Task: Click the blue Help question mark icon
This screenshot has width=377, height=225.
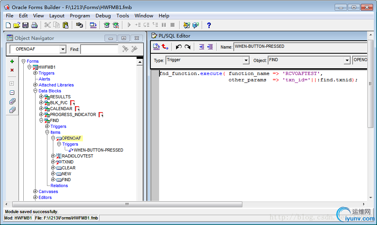Action: [x=209, y=25]
